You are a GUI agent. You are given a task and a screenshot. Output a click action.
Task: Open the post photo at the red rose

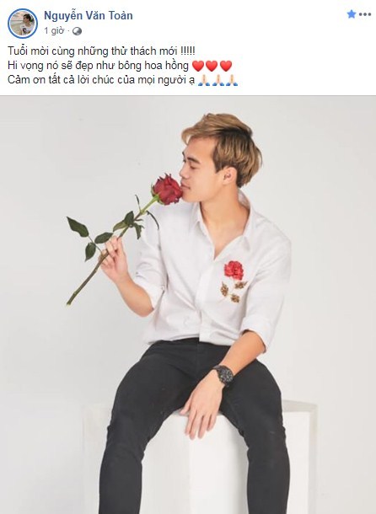(167, 190)
